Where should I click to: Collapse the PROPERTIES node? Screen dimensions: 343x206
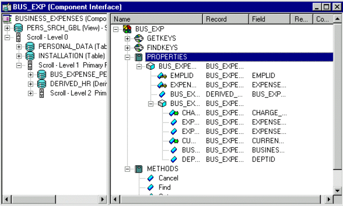point(127,57)
